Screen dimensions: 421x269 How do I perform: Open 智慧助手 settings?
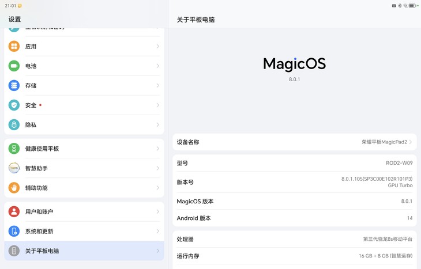click(x=84, y=168)
